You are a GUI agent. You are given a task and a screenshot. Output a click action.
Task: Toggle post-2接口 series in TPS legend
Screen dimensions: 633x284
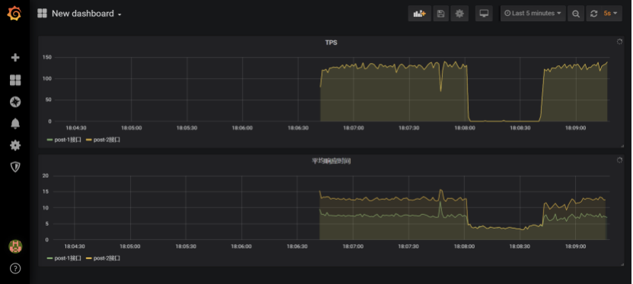(107, 140)
